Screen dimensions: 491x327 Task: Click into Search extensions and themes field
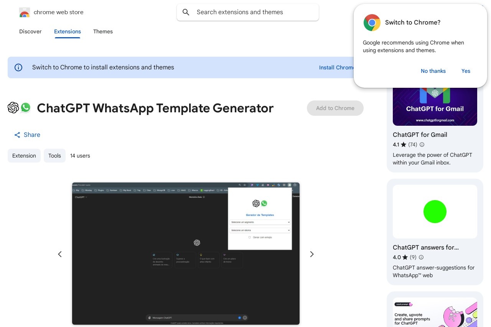pyautogui.click(x=248, y=12)
